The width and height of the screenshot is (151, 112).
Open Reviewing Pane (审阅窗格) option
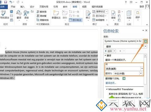(100, 20)
